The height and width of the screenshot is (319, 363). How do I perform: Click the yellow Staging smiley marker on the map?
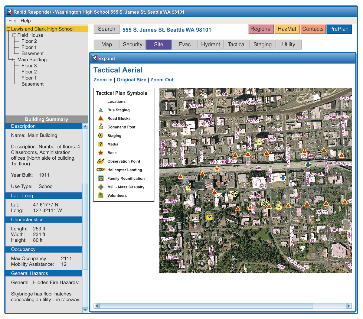(279, 207)
